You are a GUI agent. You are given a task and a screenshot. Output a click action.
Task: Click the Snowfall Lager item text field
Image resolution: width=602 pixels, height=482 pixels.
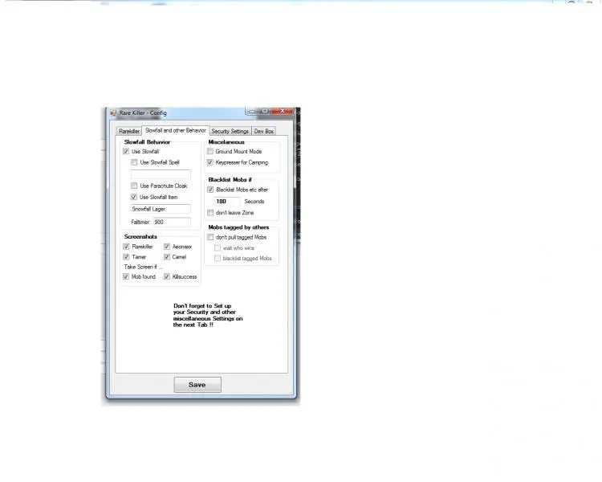pyautogui.click(x=161, y=209)
